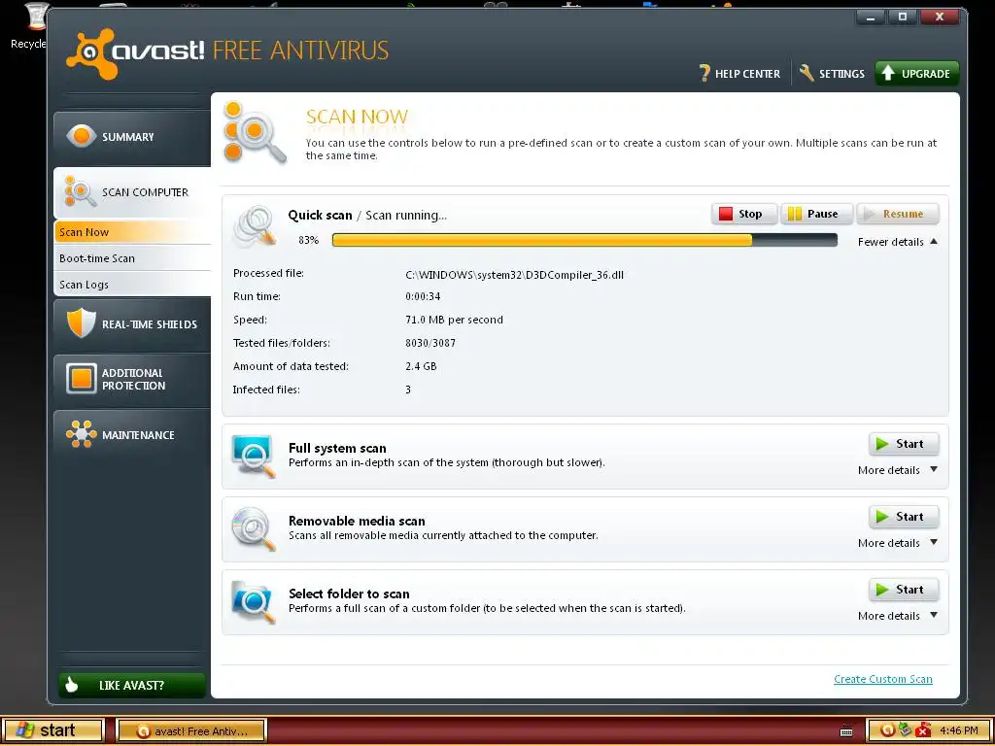Select the Scan Computer section

tap(132, 193)
